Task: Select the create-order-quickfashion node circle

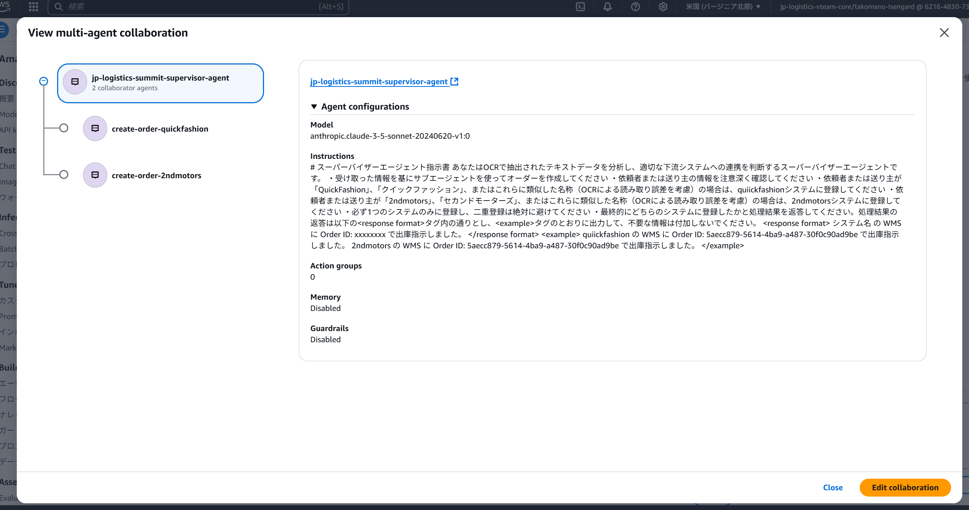Action: (x=64, y=128)
